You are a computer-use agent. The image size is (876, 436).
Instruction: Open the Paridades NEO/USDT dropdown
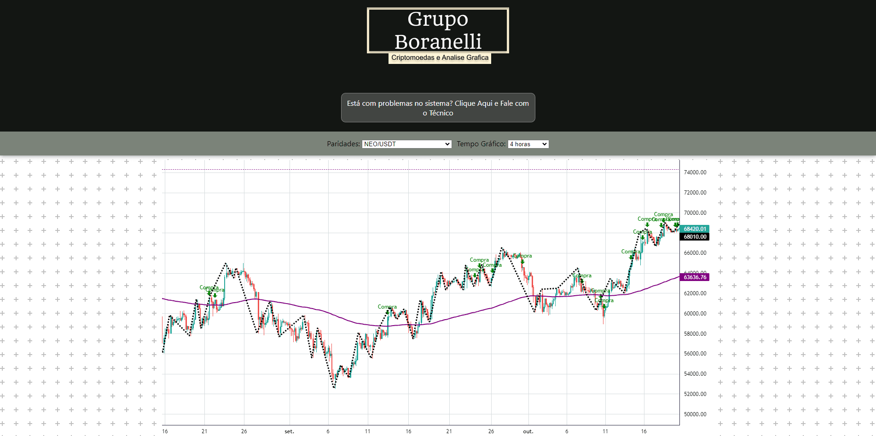click(x=406, y=144)
